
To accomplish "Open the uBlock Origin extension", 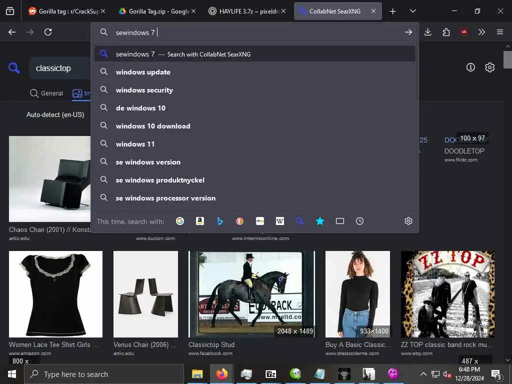I will (463, 32).
